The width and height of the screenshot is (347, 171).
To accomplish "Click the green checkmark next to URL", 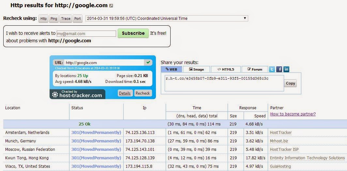I will 148,62.
